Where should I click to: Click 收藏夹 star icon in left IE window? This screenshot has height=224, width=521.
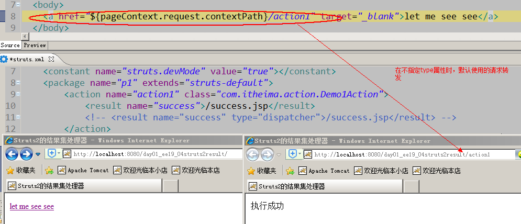[x=10, y=171]
